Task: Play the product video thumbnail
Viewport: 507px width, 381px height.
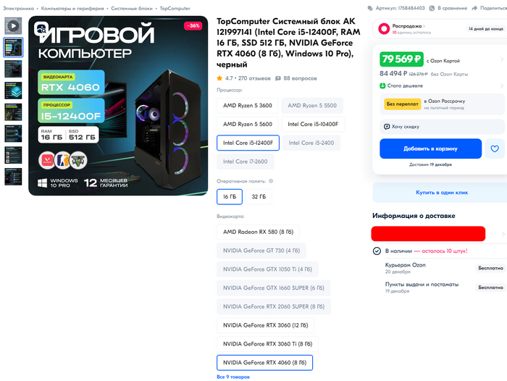Action: point(13,25)
